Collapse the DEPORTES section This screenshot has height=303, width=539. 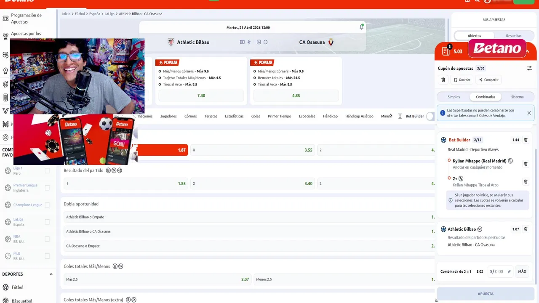[x=51, y=274]
